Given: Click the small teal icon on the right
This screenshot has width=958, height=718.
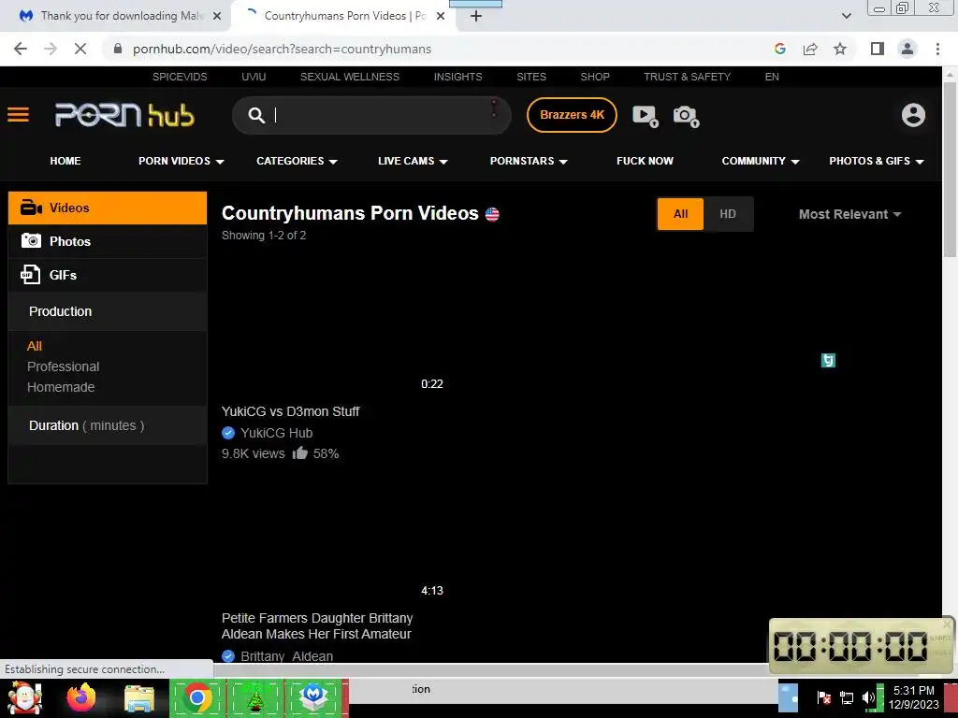Looking at the screenshot, I should coord(828,360).
